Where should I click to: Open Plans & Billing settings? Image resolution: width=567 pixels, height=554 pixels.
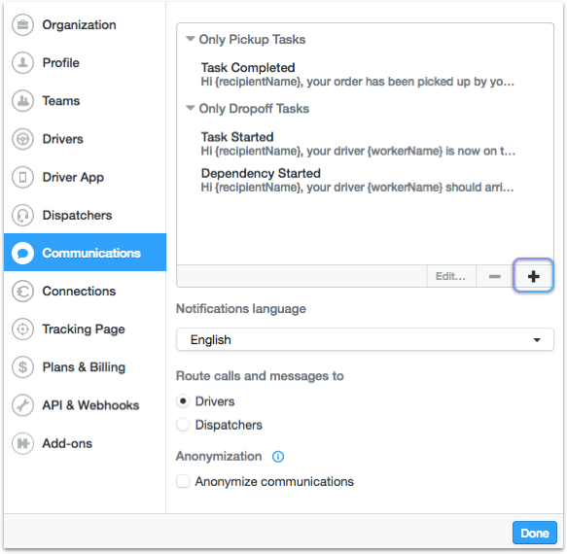point(85,367)
